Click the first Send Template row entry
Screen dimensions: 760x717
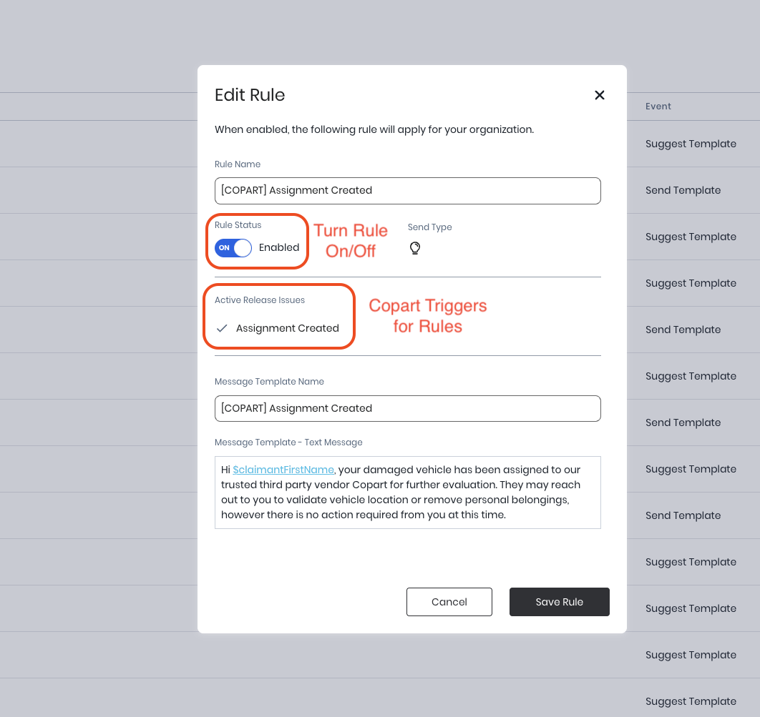[683, 190]
